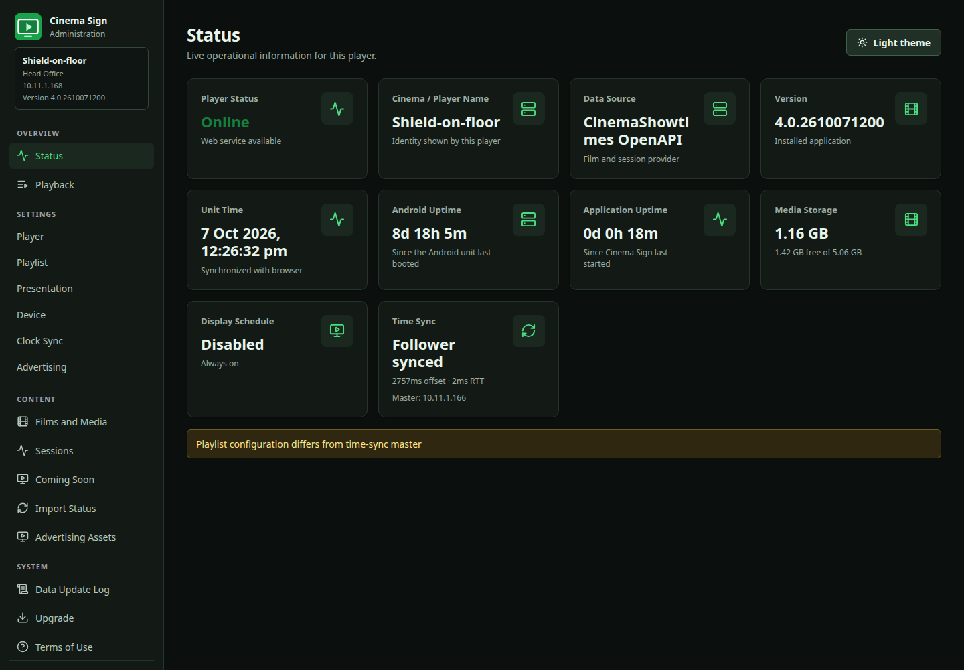Open Clock Sync settings
Viewport: 964px width, 670px height.
[82, 341]
